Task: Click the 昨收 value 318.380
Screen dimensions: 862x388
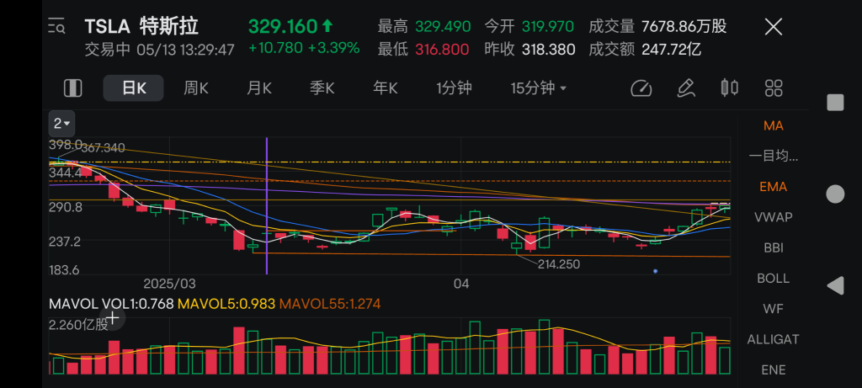Action: click(x=548, y=50)
